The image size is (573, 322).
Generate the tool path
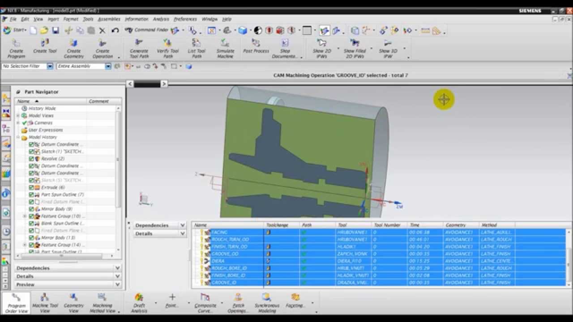click(139, 48)
